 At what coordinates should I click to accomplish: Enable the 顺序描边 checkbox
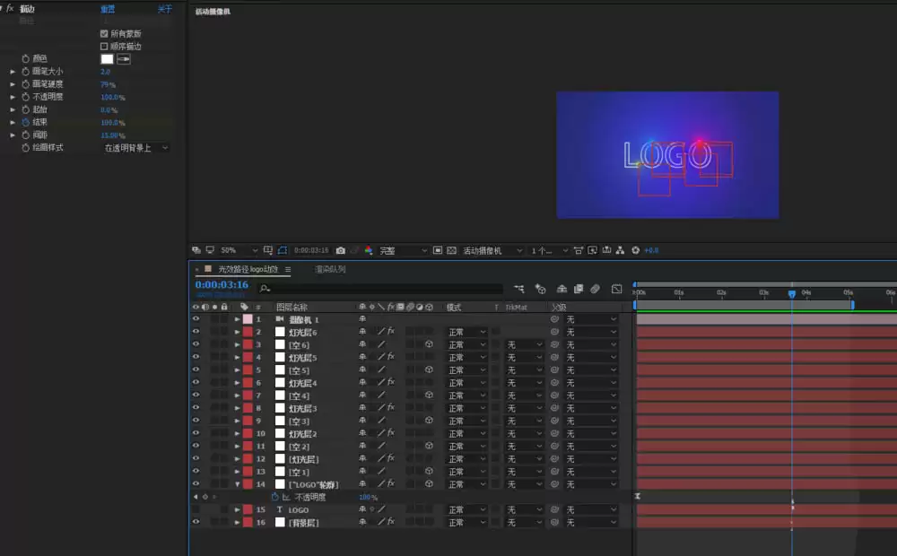[104, 47]
